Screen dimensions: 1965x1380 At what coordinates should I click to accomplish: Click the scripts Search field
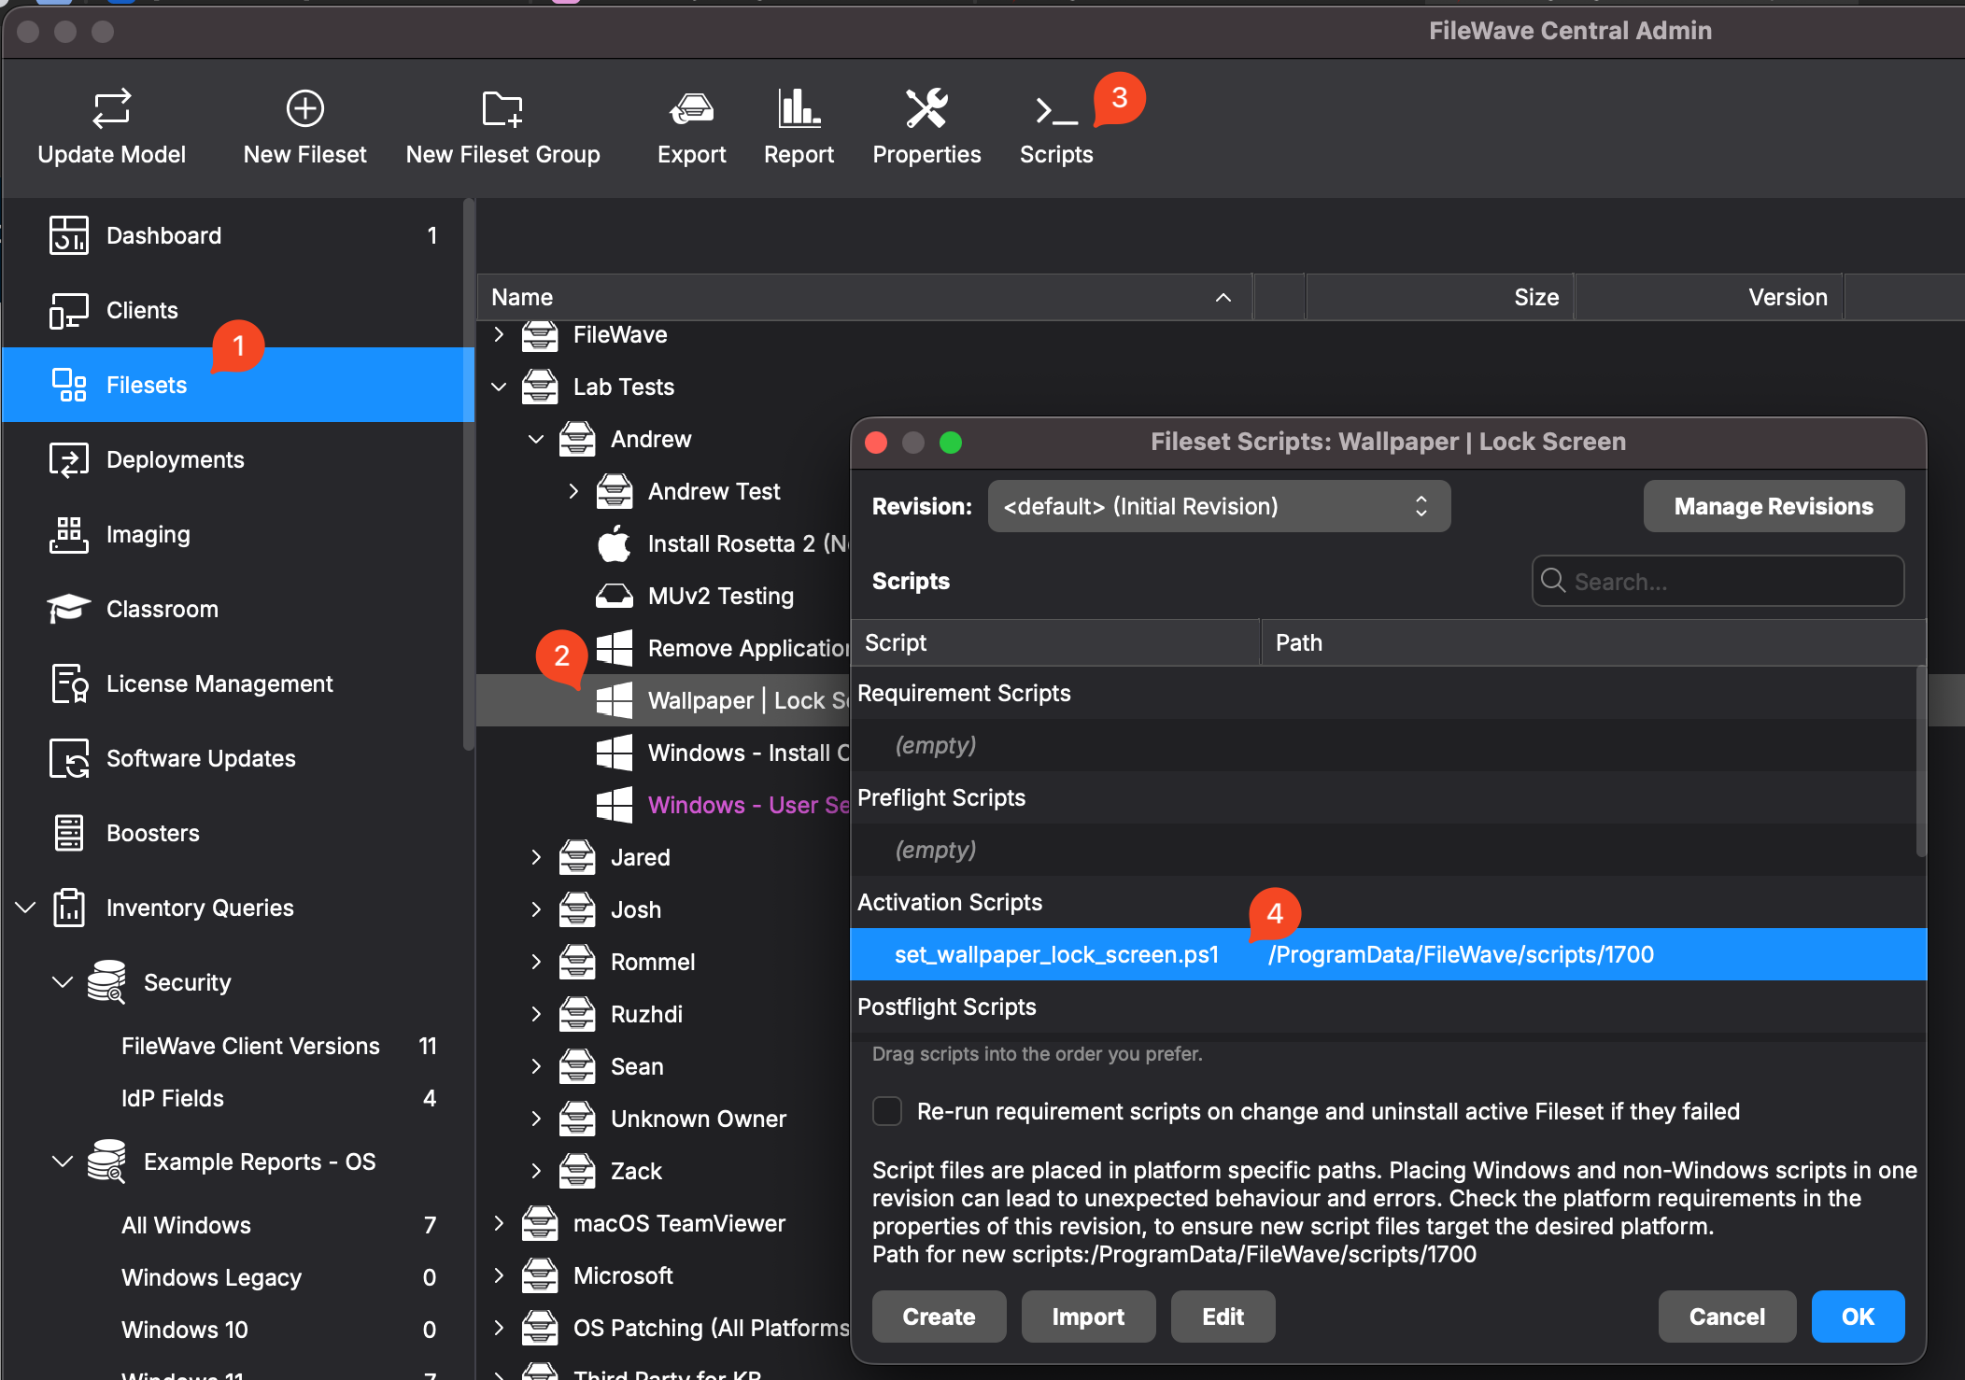click(x=1718, y=581)
